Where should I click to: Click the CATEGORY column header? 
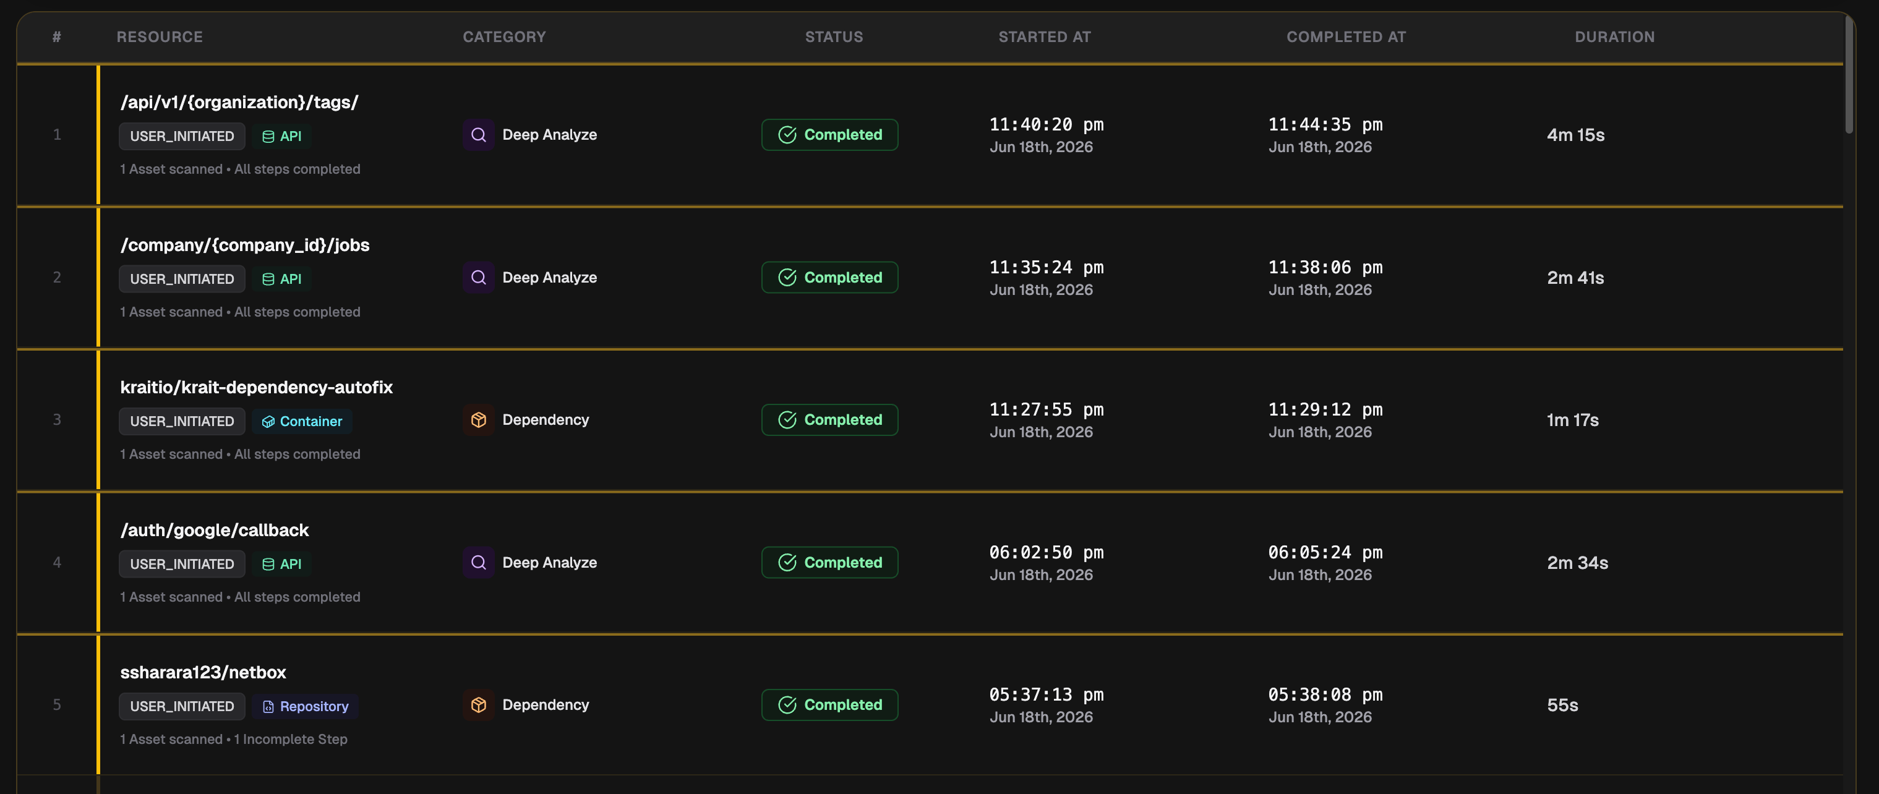[504, 36]
